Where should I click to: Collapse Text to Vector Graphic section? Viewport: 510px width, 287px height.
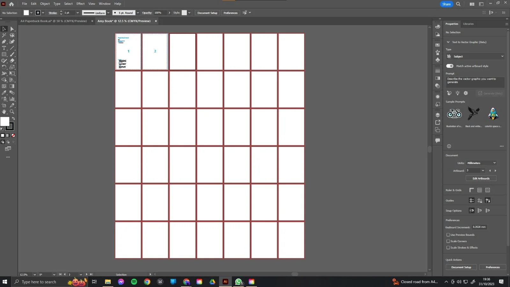coord(448,42)
